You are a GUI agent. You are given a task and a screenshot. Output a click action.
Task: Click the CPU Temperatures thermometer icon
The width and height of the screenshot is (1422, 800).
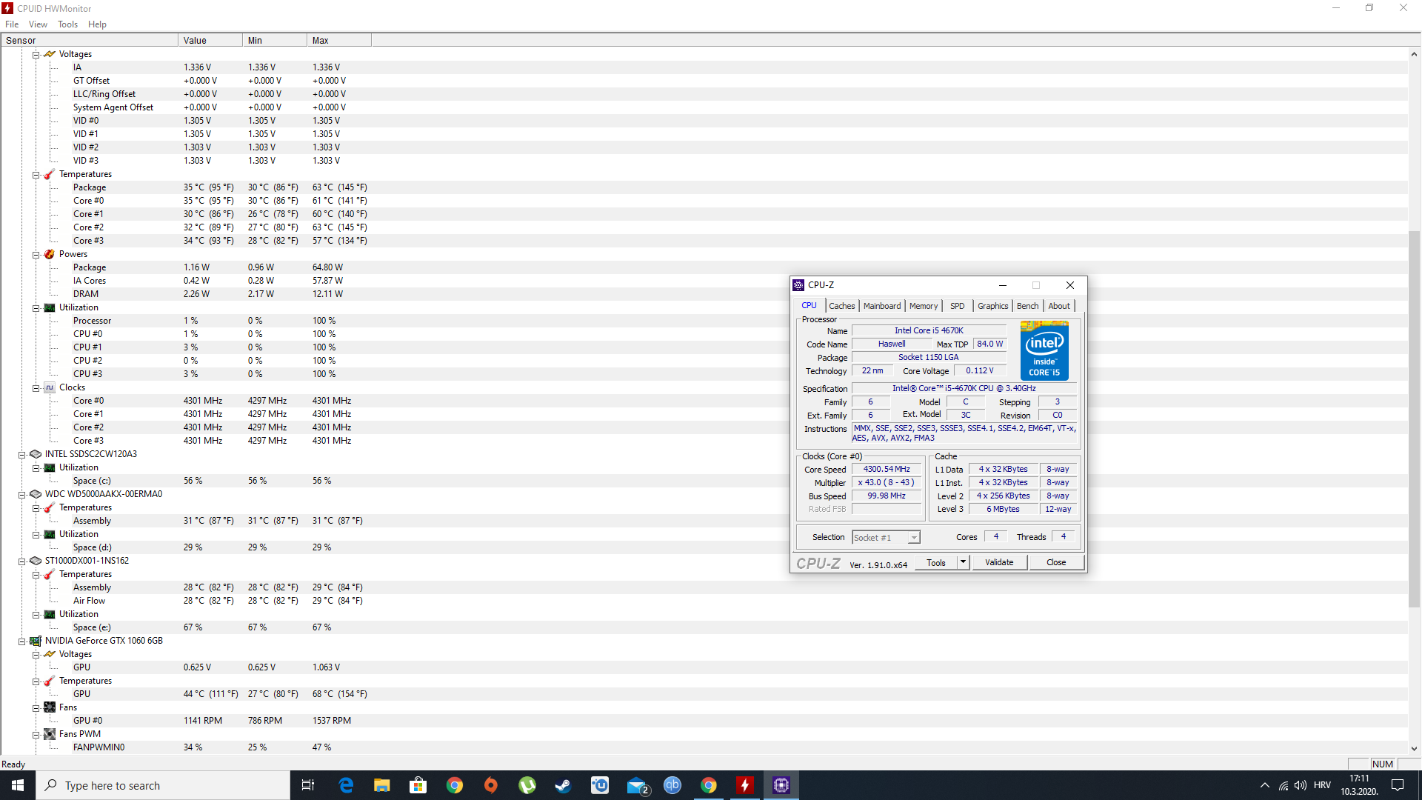pos(50,174)
